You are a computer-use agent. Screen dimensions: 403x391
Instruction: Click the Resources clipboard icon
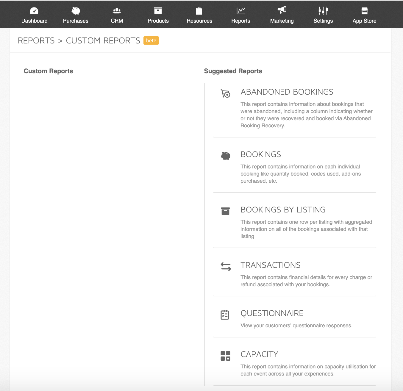[199, 11]
